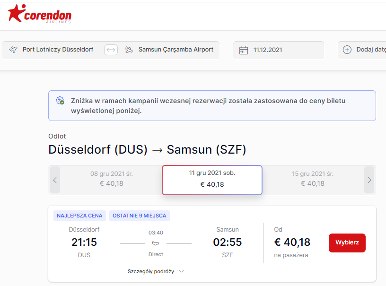Click the arrival airplane icon
This screenshot has width=386, height=286.
point(129,50)
